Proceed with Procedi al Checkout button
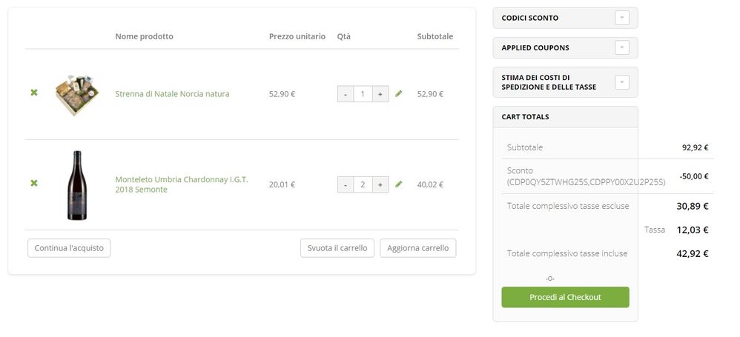This screenshot has height=337, width=740. (x=565, y=297)
